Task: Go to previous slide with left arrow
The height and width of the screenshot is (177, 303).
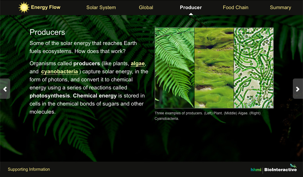Action: 5,89
